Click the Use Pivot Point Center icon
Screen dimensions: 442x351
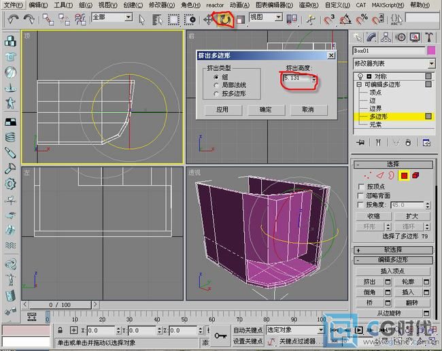click(x=292, y=20)
